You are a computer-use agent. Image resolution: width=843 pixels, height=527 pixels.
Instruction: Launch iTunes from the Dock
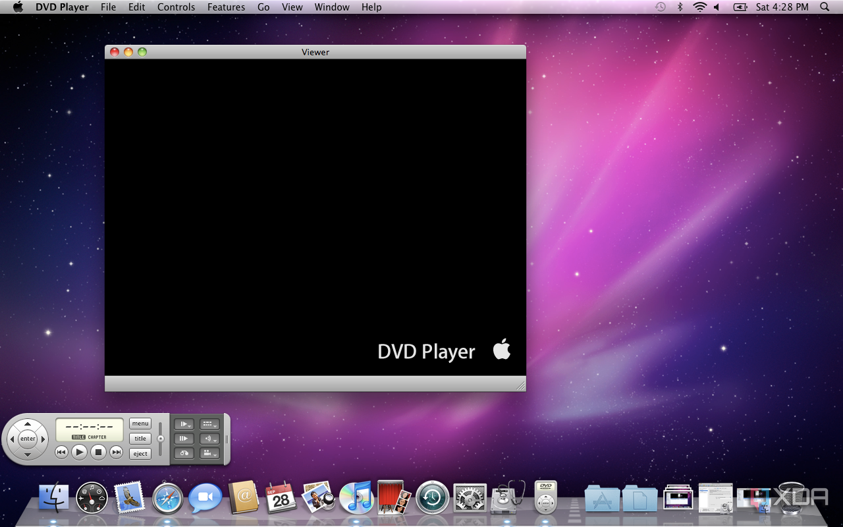(356, 497)
